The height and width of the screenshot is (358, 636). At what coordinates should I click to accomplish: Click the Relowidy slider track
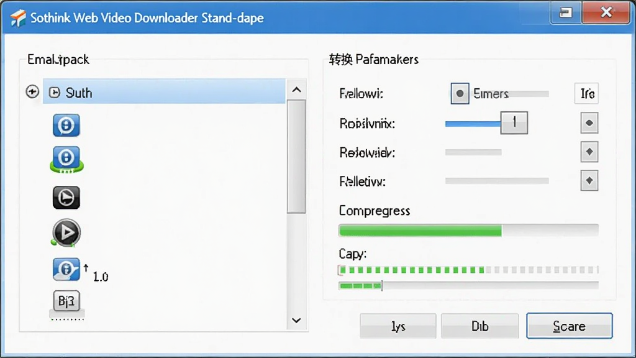point(473,152)
